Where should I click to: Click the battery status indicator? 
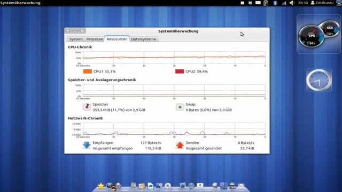tap(266, 3)
